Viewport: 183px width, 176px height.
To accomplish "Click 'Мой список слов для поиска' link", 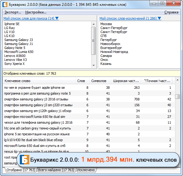I will pyautogui.click(x=29, y=18).
